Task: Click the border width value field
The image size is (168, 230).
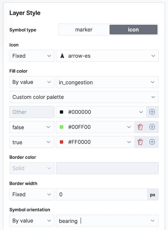Action: [x=101, y=194]
